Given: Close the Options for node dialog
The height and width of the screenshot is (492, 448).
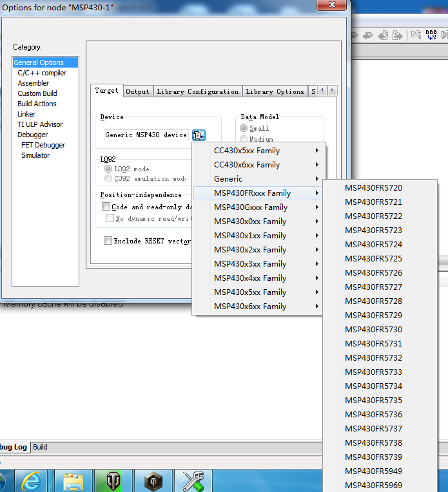Looking at the screenshot, I should point(332,5).
